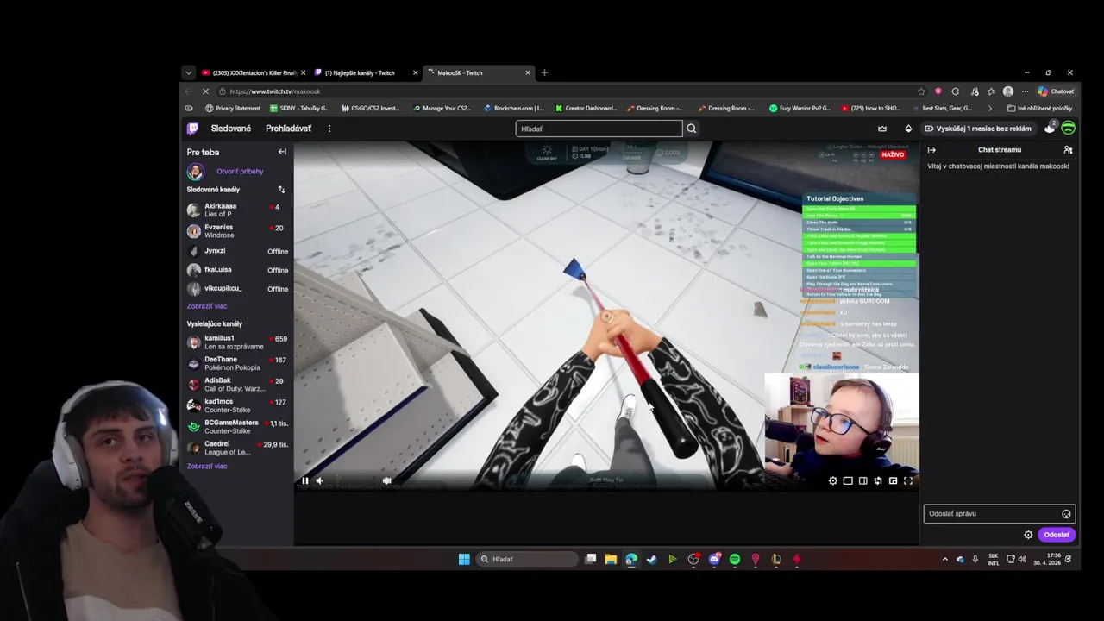Open the emoji picker in chat input
The height and width of the screenshot is (621, 1104).
(1066, 514)
